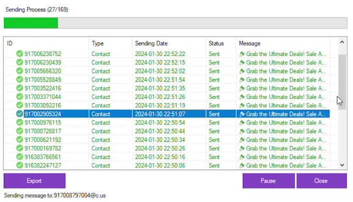Click sending date 2024-01-30 22:52:02

click(160, 71)
